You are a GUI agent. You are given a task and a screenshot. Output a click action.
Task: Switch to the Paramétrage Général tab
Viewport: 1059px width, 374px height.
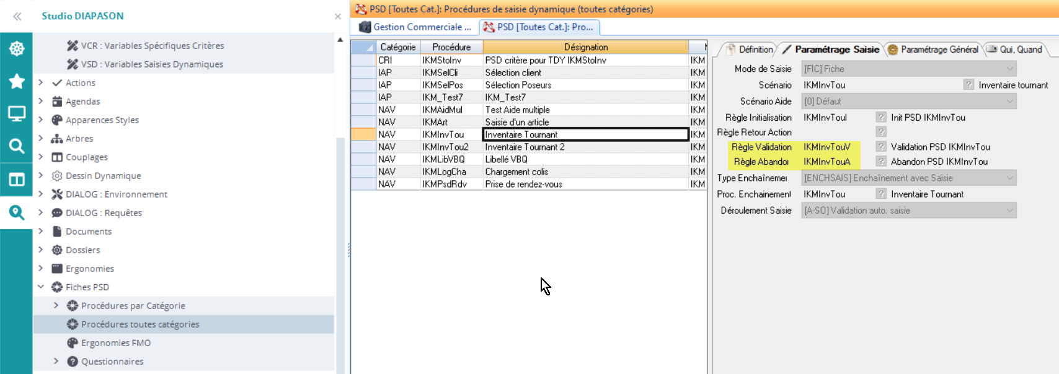933,50
